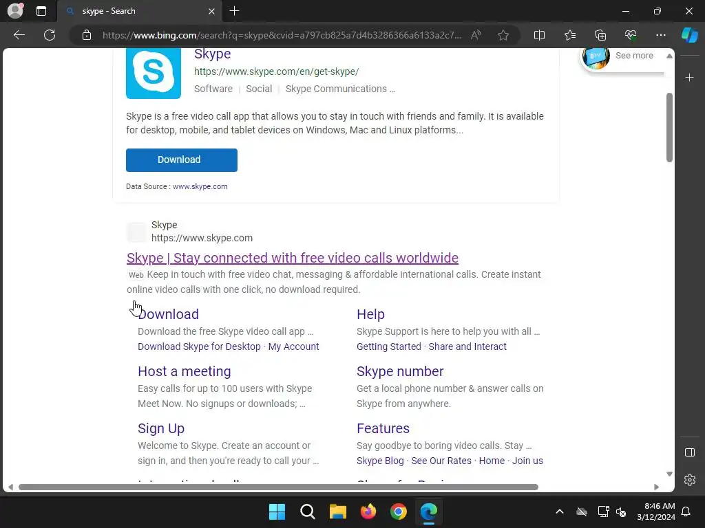Open the notifications bell icon
The width and height of the screenshot is (705, 528).
(x=686, y=511)
